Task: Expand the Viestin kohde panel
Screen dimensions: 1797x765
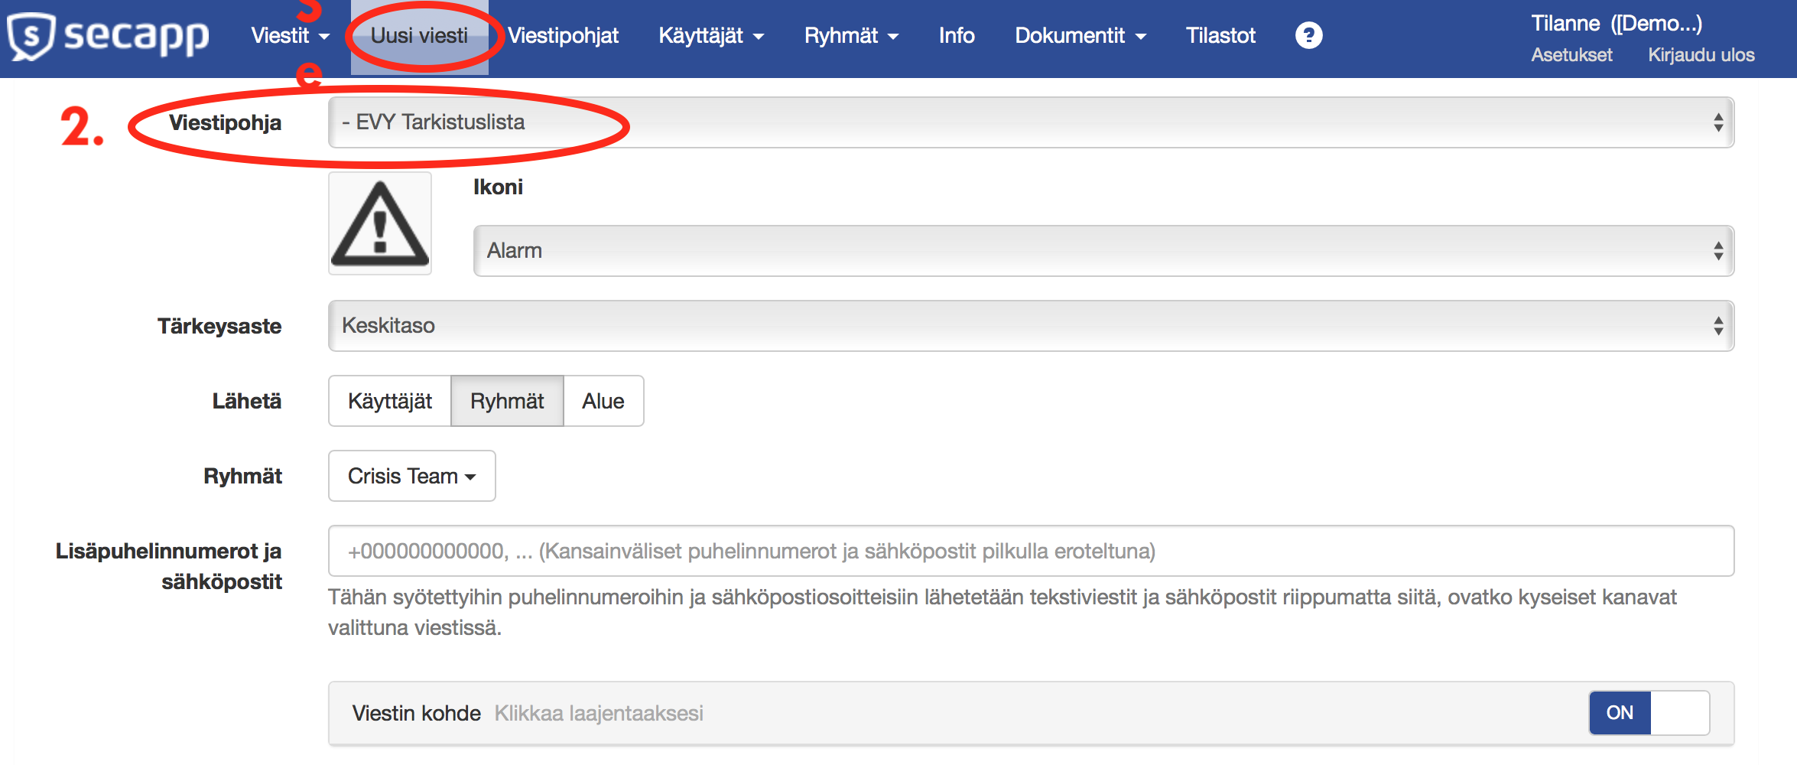Action: [1031, 713]
